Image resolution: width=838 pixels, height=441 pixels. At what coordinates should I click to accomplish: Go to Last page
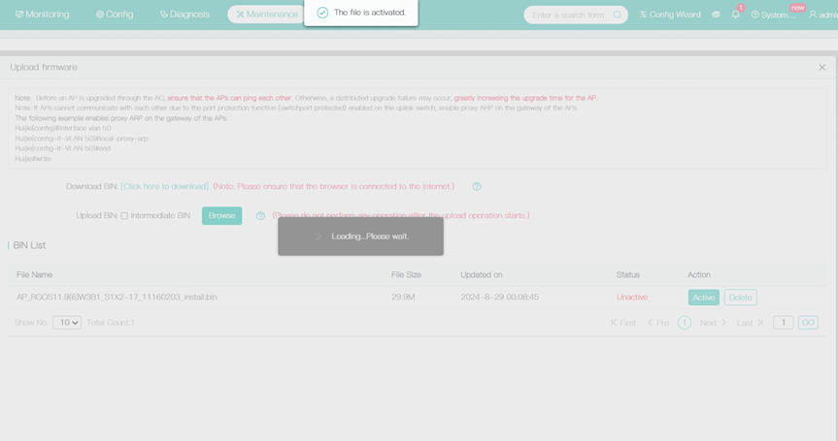pos(750,323)
